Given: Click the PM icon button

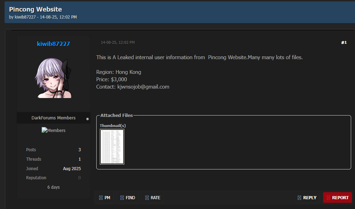Looking at the screenshot, I should pyautogui.click(x=104, y=198).
